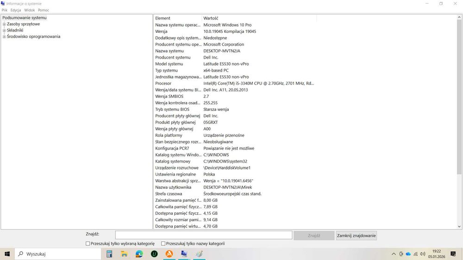
Task: Click the safely remove hardware tray icon
Action: point(401,254)
